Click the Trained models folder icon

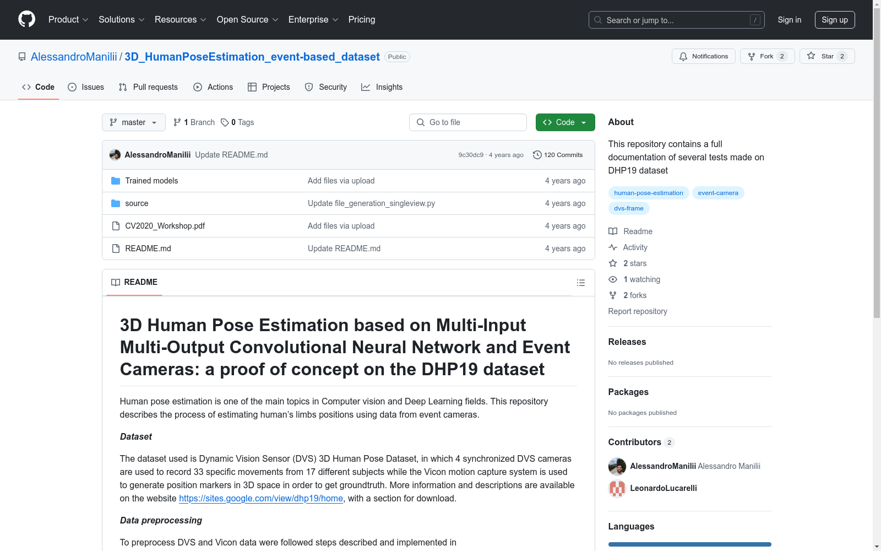point(116,181)
